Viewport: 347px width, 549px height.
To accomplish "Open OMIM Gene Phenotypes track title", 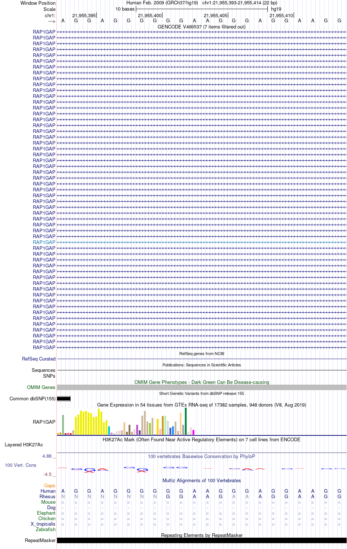I will 202,382.
